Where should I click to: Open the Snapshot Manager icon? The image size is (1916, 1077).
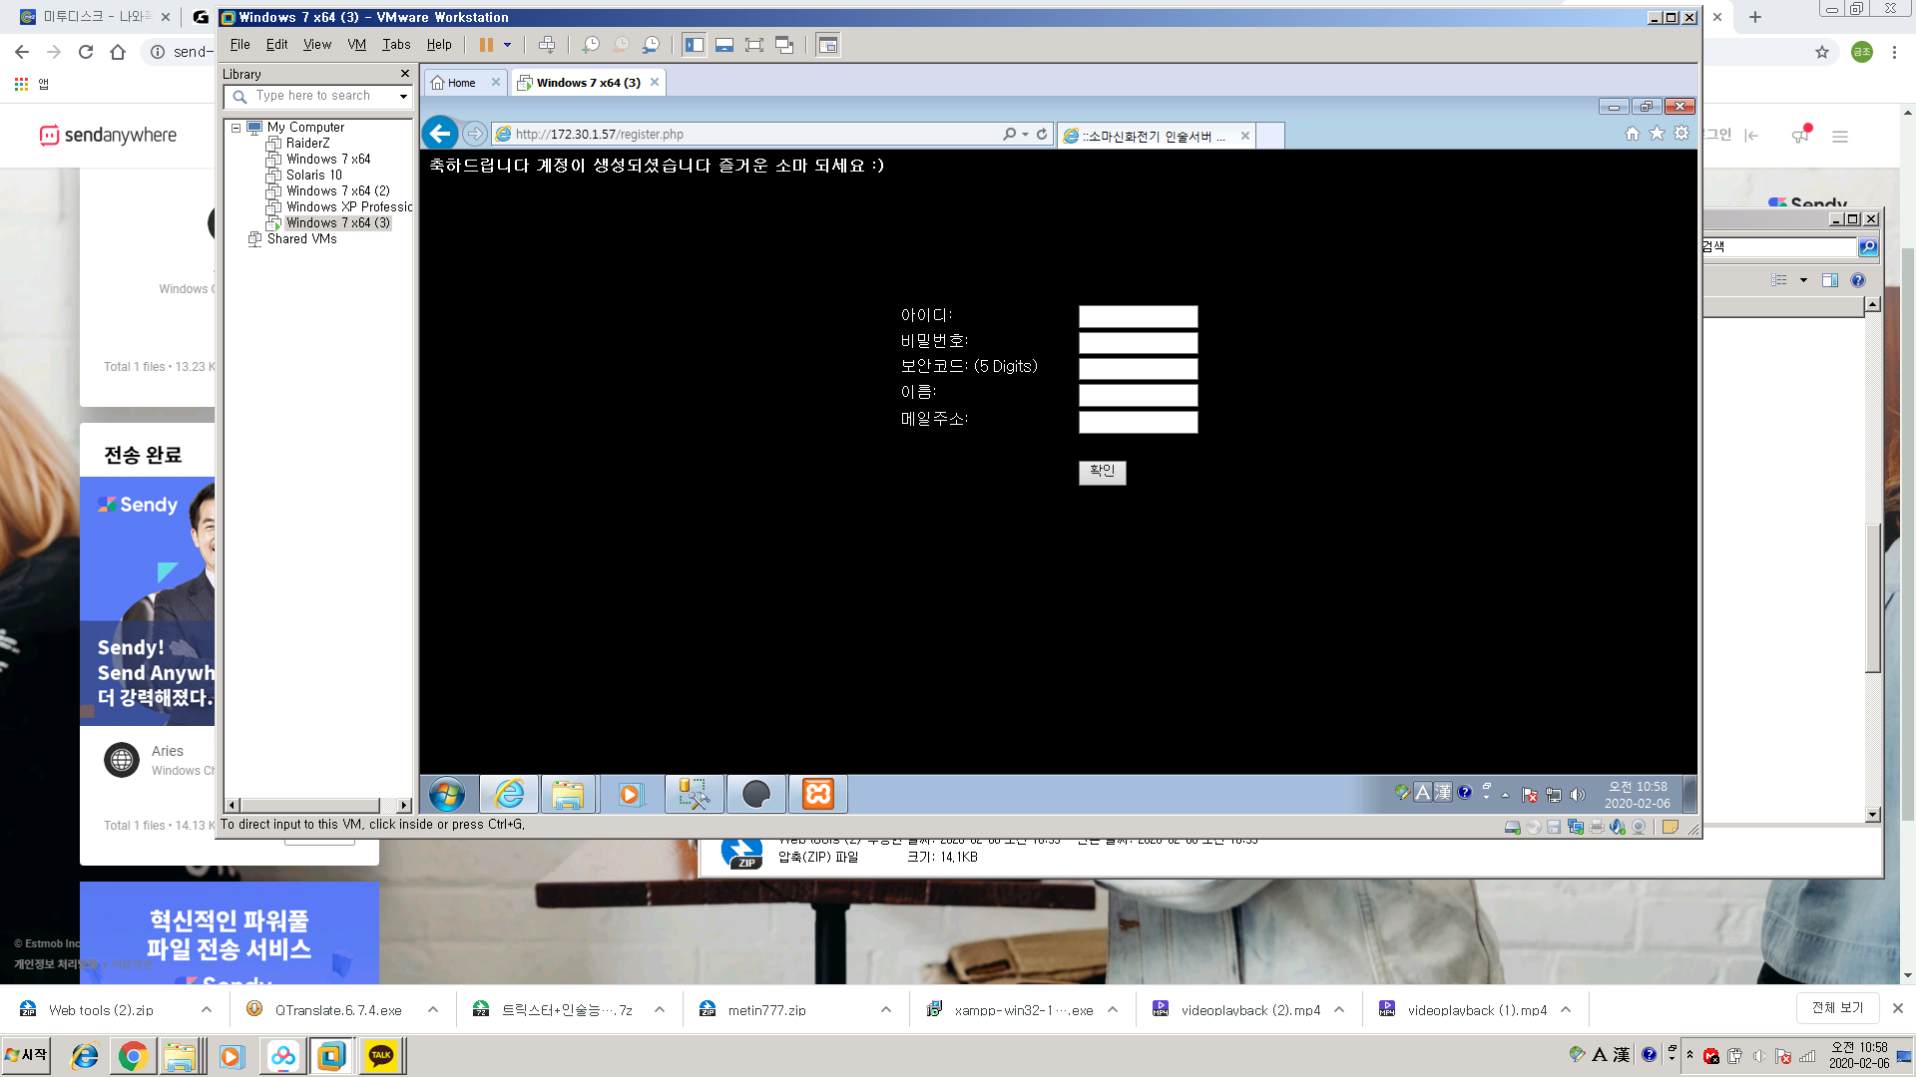tap(652, 45)
